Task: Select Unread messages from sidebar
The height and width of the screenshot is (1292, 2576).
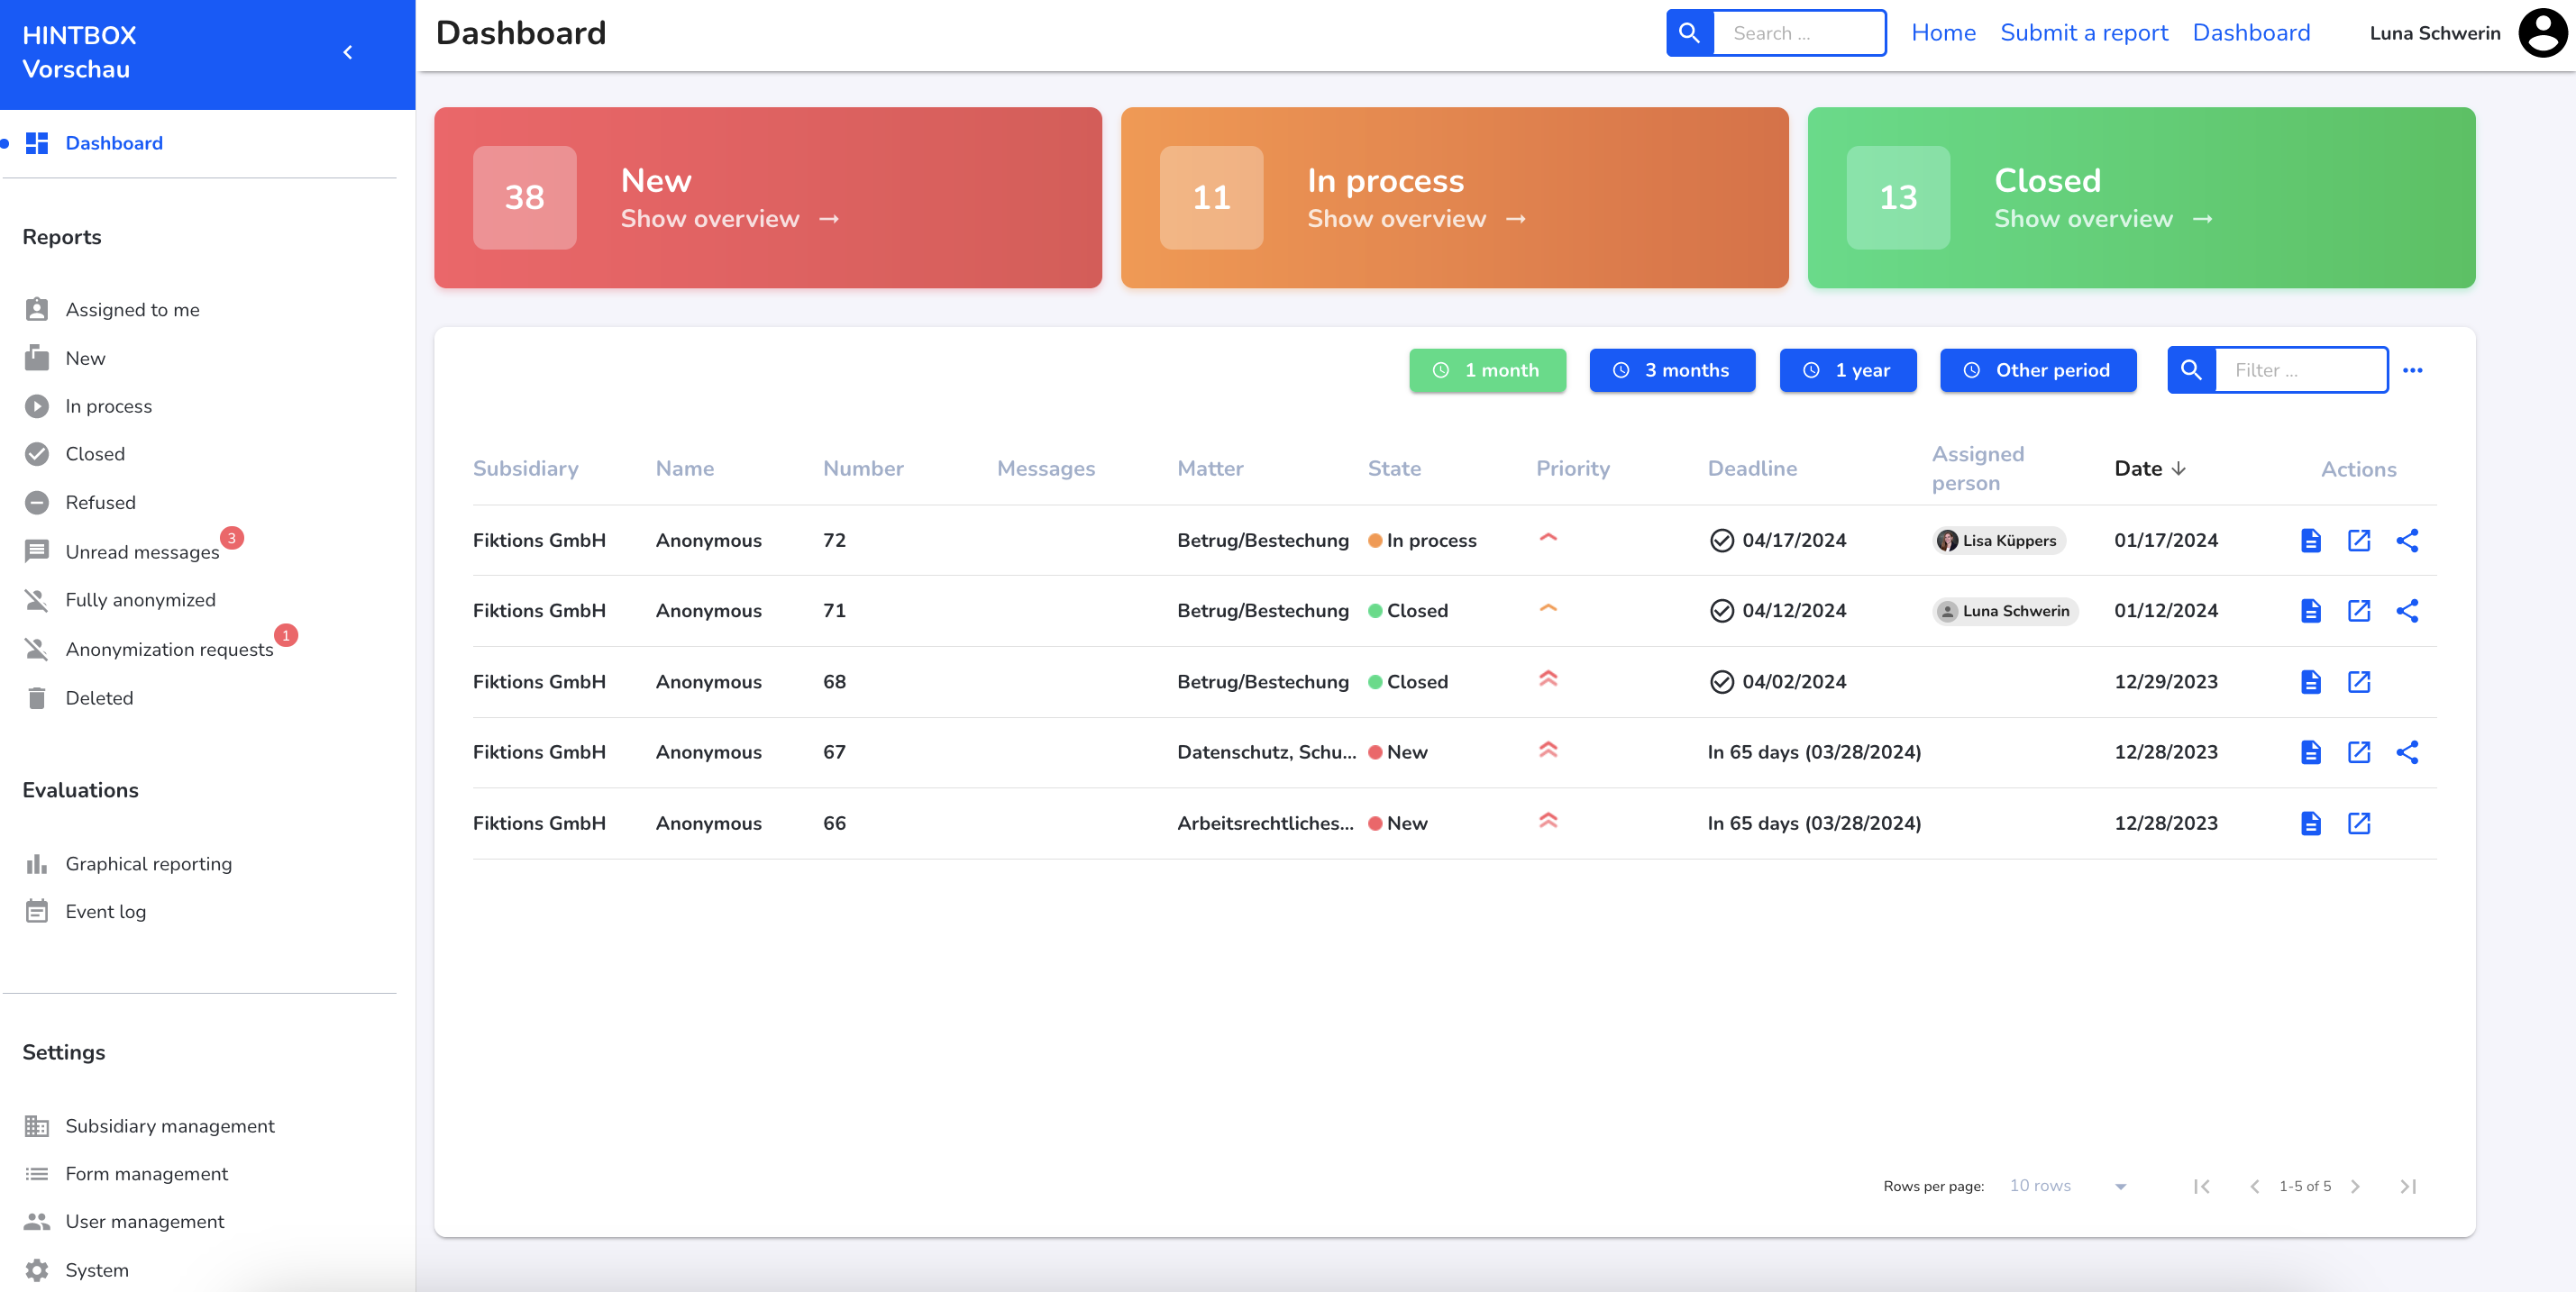Action: click(142, 550)
